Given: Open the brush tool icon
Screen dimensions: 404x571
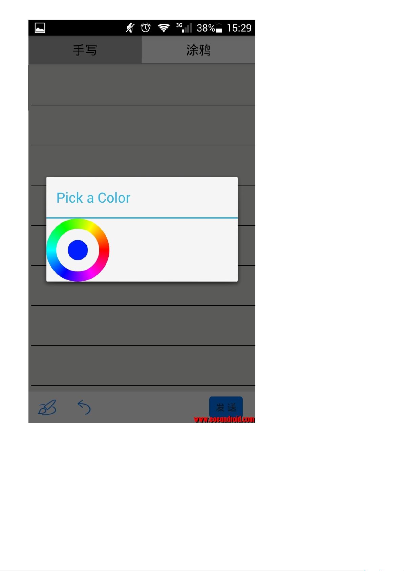Looking at the screenshot, I should [47, 407].
